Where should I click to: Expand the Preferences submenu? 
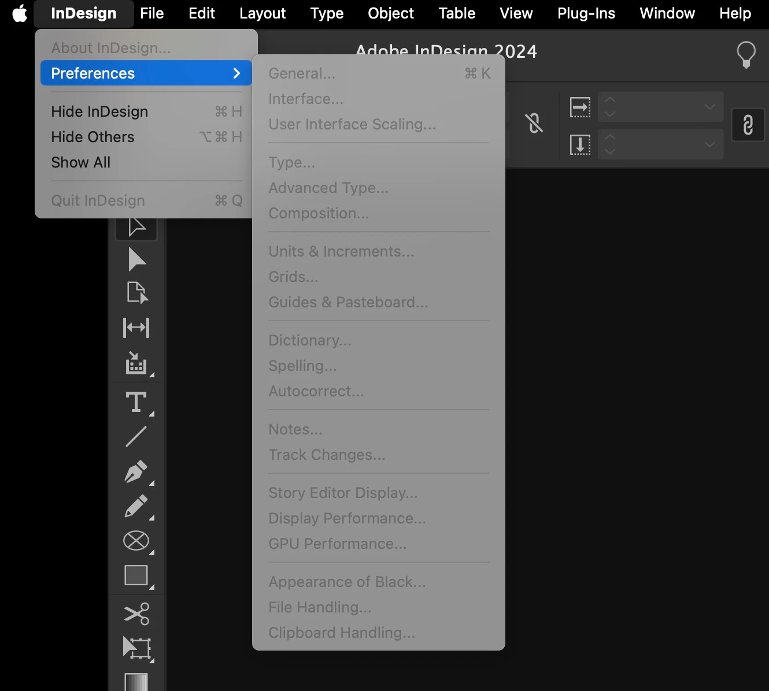point(146,73)
